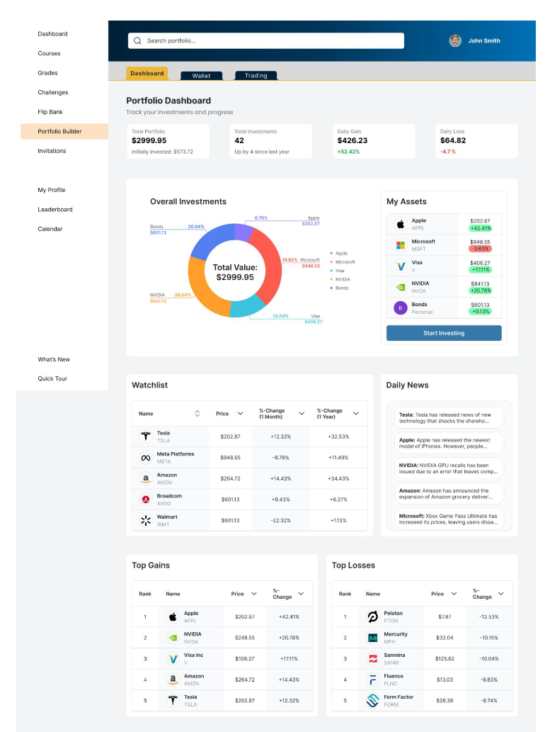Click the NVIDIA logo in Top Gains
The height and width of the screenshot is (732, 545).
pyautogui.click(x=173, y=638)
